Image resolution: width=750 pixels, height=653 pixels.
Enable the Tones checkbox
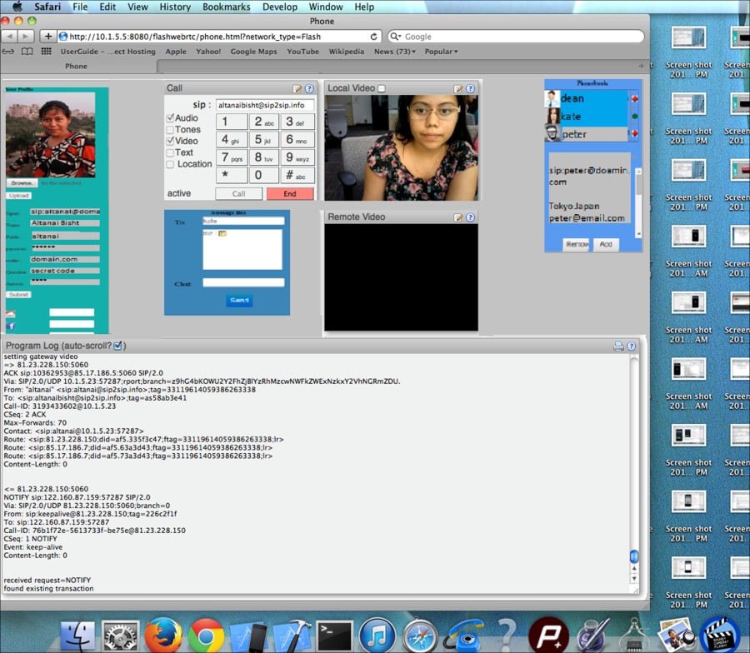(169, 130)
